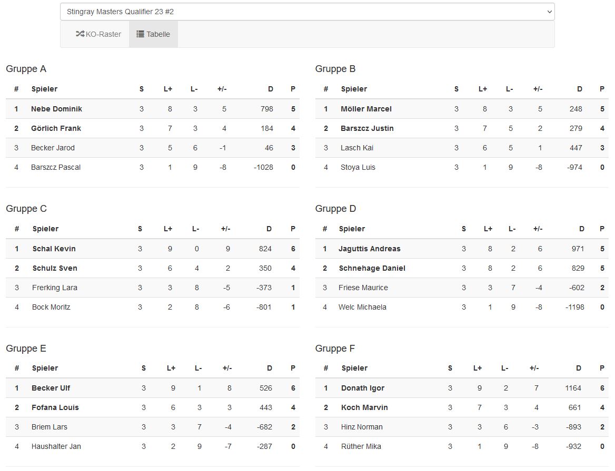Click the shuffle icon beside KO-Raster
The height and width of the screenshot is (471, 615).
[80, 34]
